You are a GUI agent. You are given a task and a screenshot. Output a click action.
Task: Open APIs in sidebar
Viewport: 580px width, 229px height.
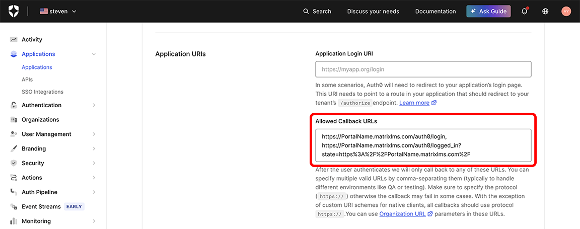point(27,80)
